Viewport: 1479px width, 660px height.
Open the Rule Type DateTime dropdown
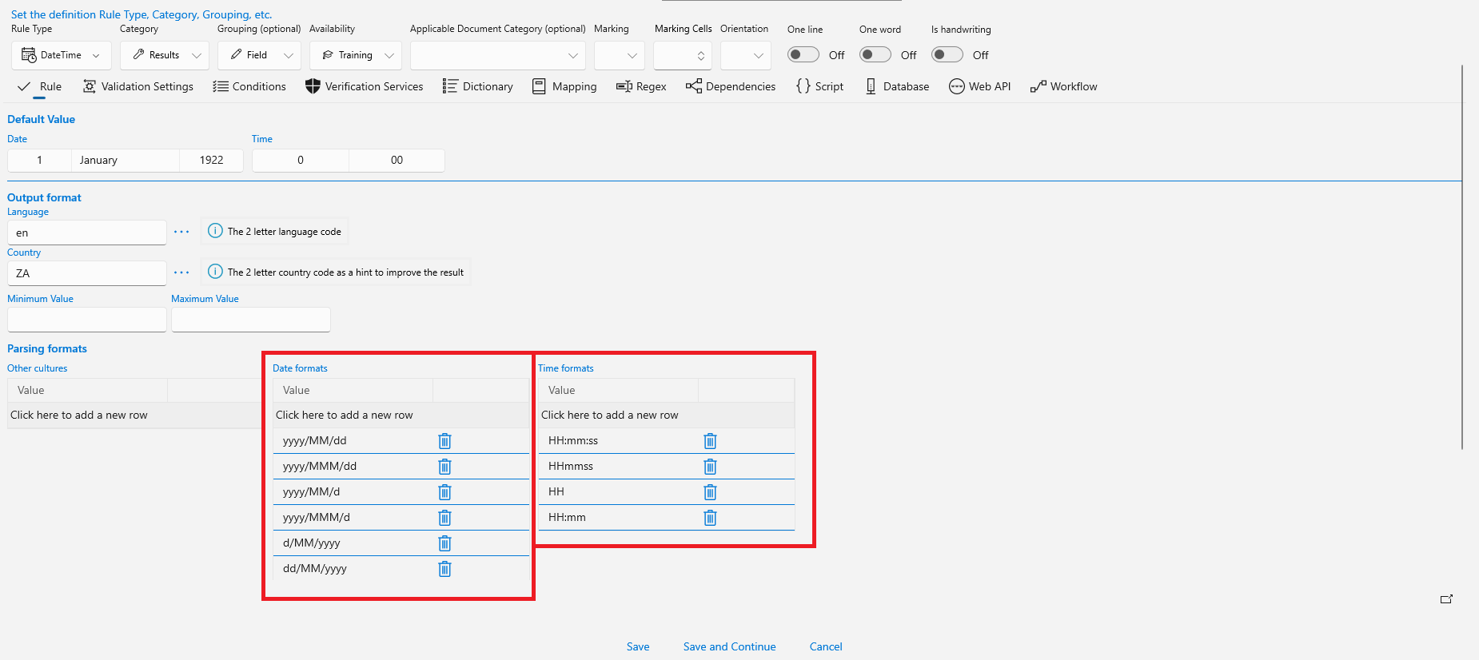tap(62, 55)
